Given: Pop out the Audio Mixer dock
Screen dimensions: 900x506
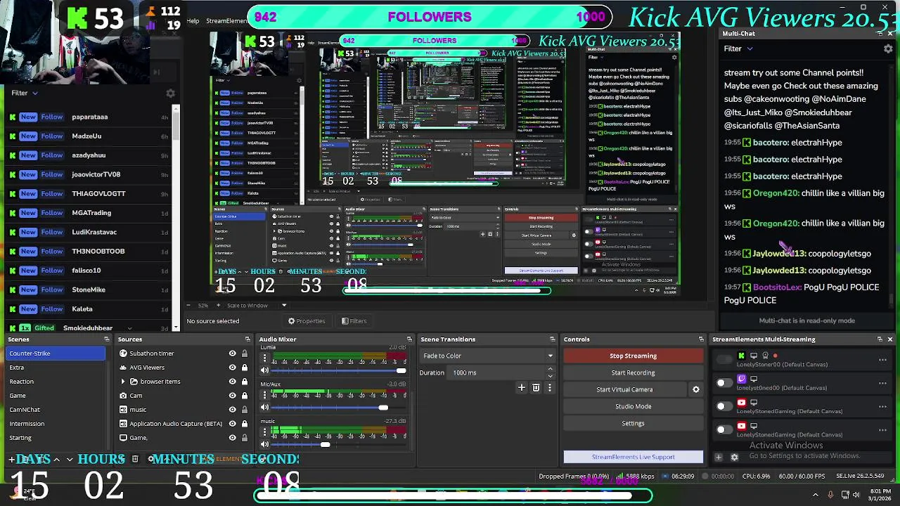Looking at the screenshot, I should click(409, 339).
